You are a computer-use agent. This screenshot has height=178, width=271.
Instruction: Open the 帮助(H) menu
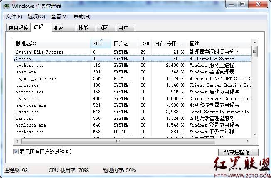(81, 17)
